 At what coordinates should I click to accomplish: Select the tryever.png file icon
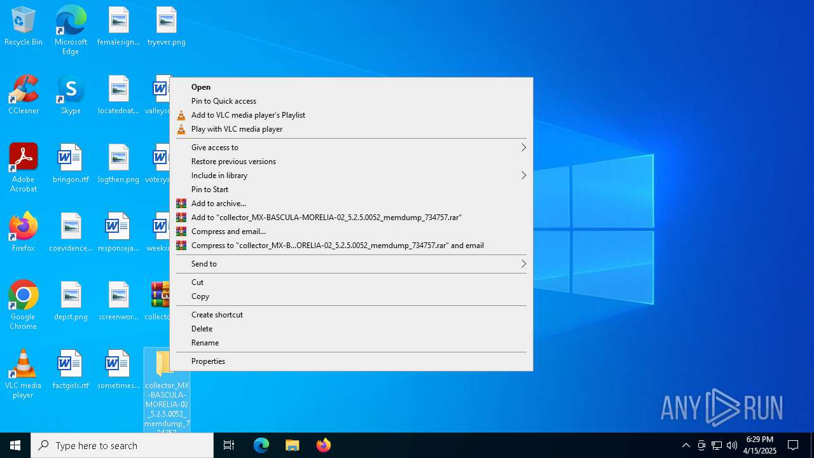[166, 27]
